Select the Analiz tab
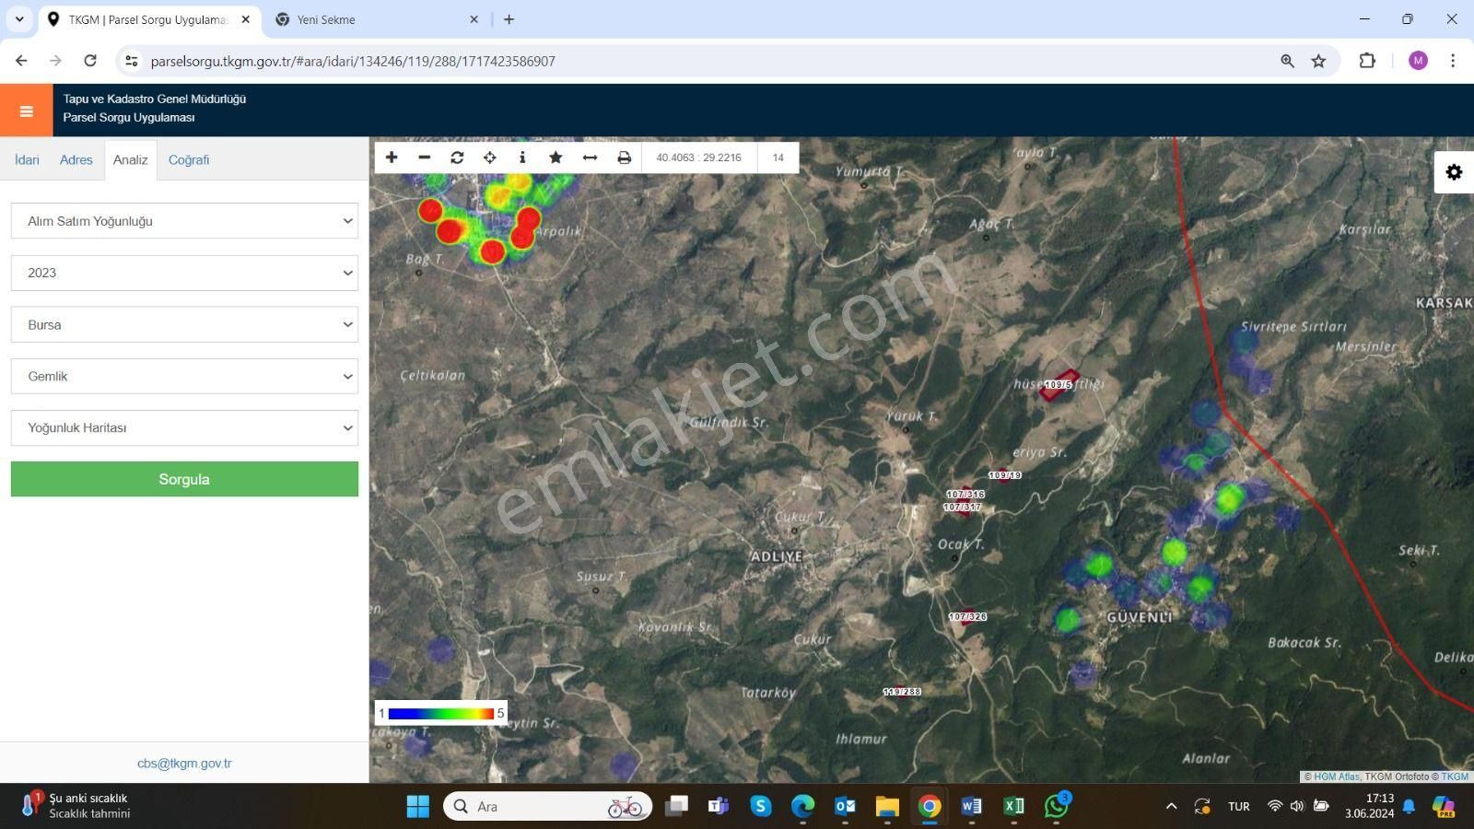Image resolution: width=1474 pixels, height=829 pixels. click(x=130, y=159)
